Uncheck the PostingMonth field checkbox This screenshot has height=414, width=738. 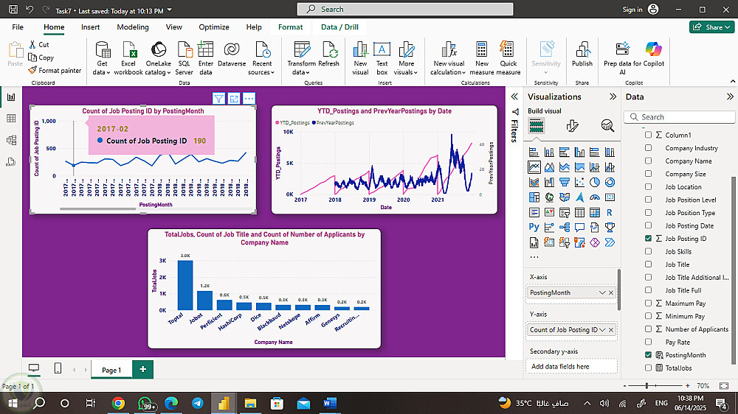[x=648, y=355]
